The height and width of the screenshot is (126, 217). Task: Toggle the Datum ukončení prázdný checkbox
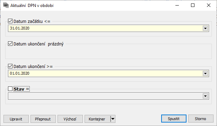[10, 44]
